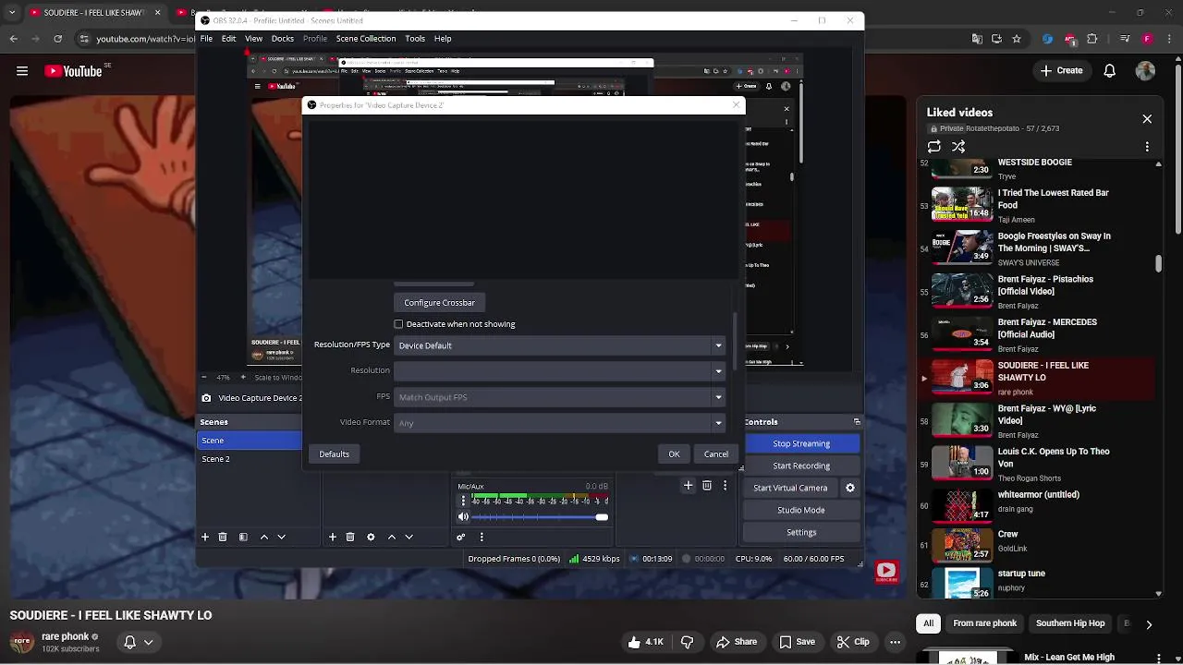Open the Video Format dropdown
This screenshot has width=1183, height=665.
(560, 423)
